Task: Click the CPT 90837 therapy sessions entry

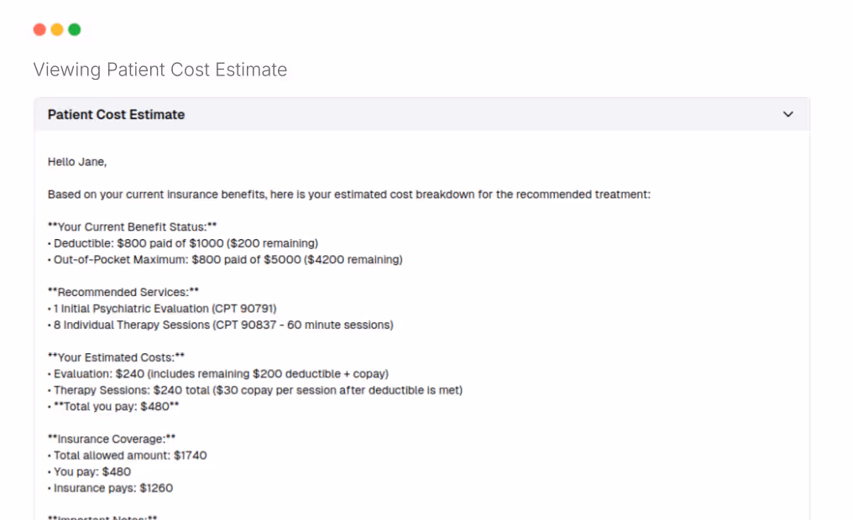Action: pos(220,325)
